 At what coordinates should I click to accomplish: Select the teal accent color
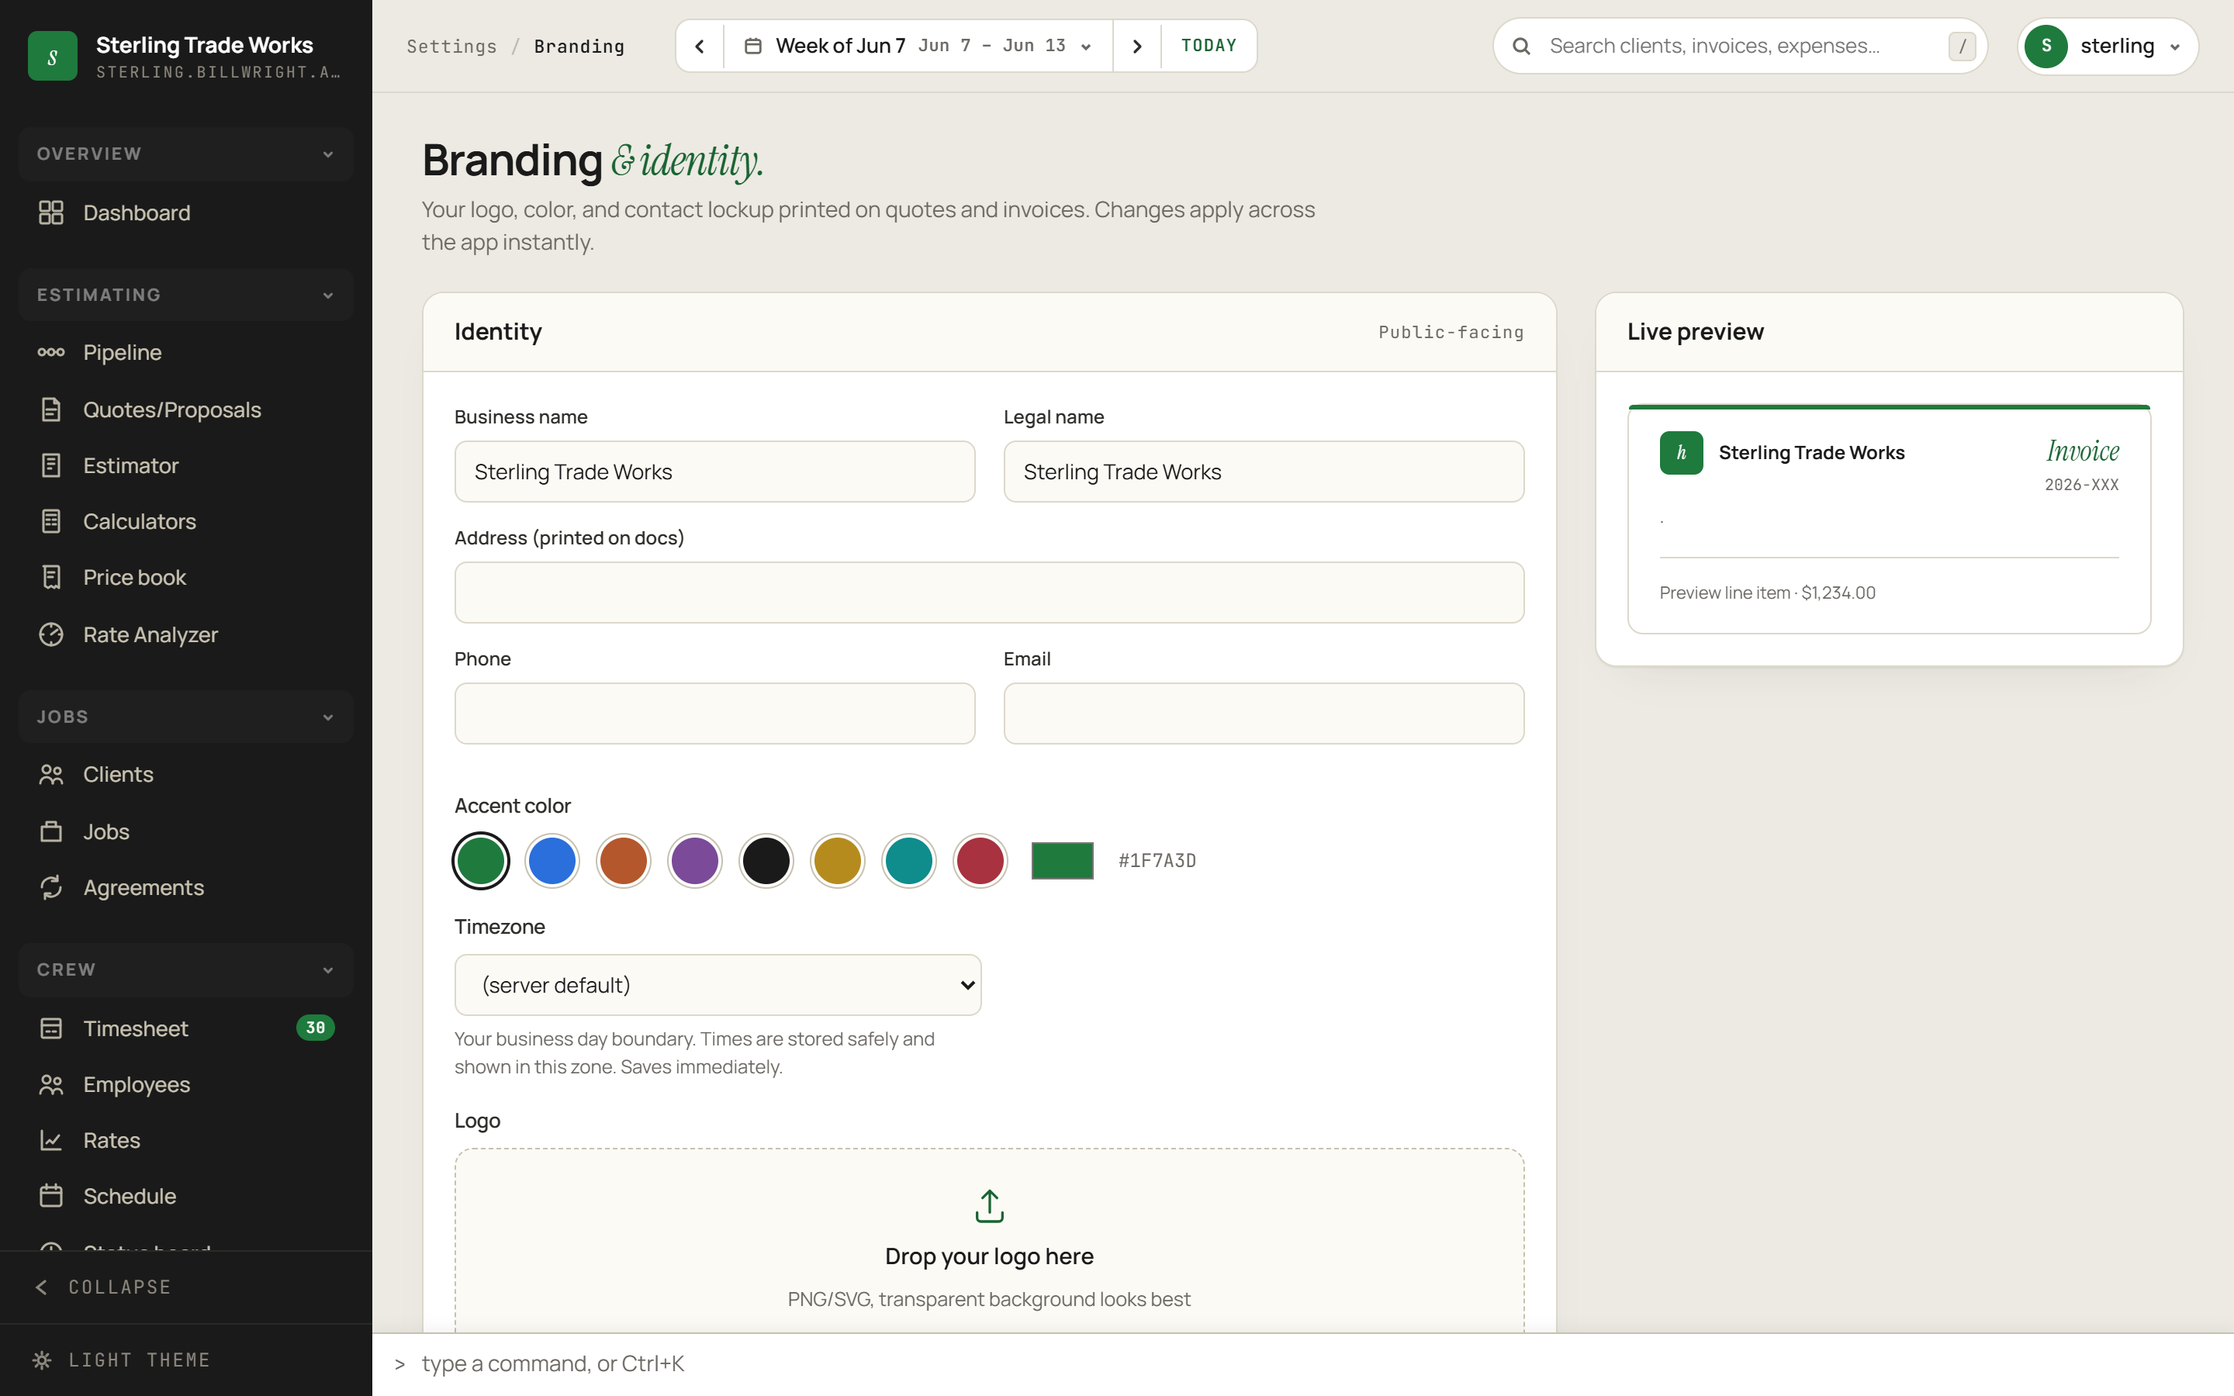click(x=908, y=861)
